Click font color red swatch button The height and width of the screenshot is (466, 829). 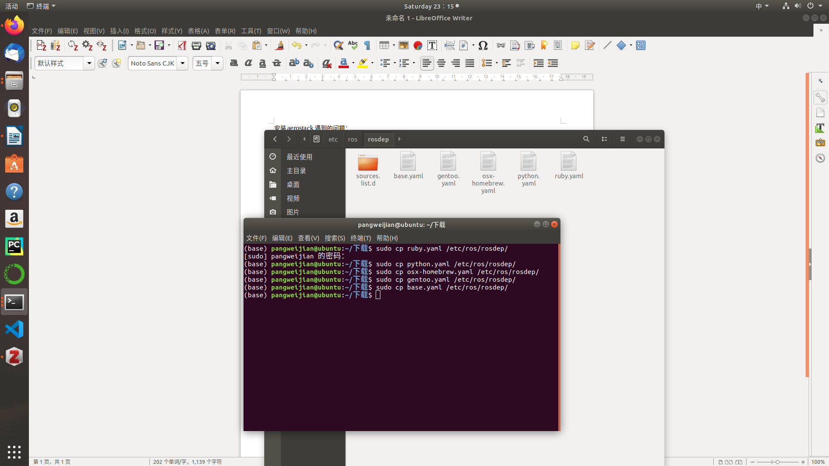(344, 63)
